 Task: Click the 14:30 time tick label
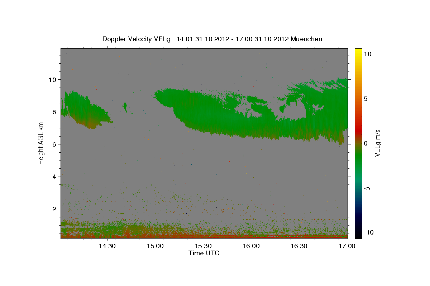(107, 246)
